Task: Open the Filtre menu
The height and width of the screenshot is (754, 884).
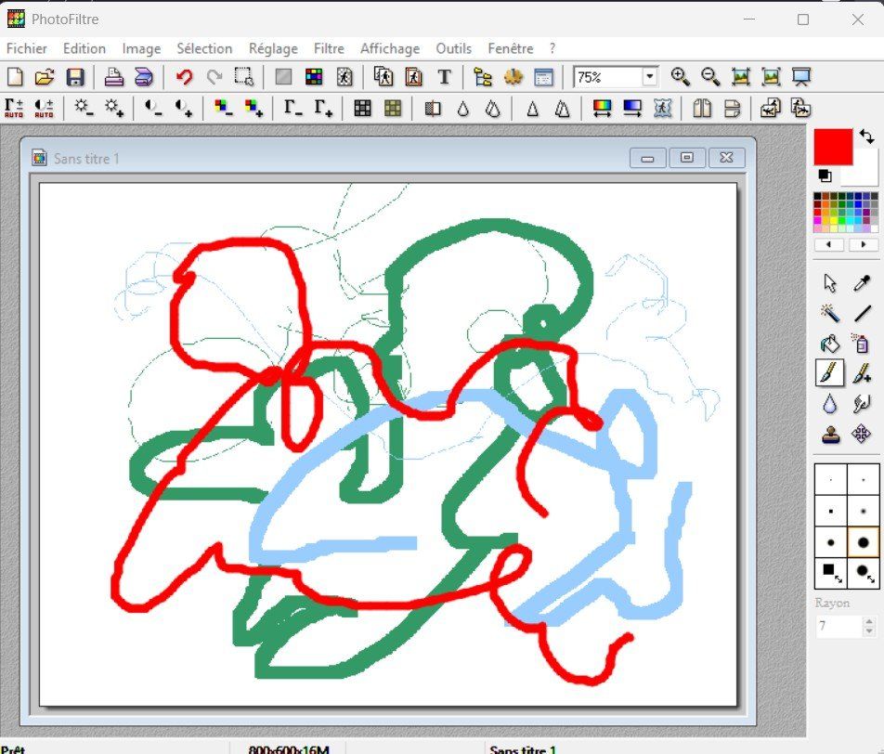Action: 329,49
